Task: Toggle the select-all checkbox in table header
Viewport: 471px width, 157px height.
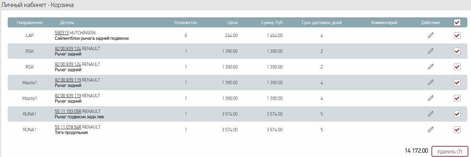Action: [x=457, y=23]
